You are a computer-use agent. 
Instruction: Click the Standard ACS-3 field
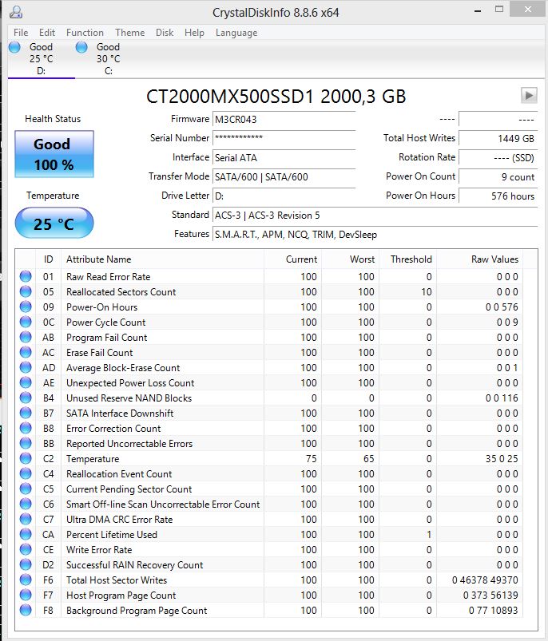(x=375, y=215)
